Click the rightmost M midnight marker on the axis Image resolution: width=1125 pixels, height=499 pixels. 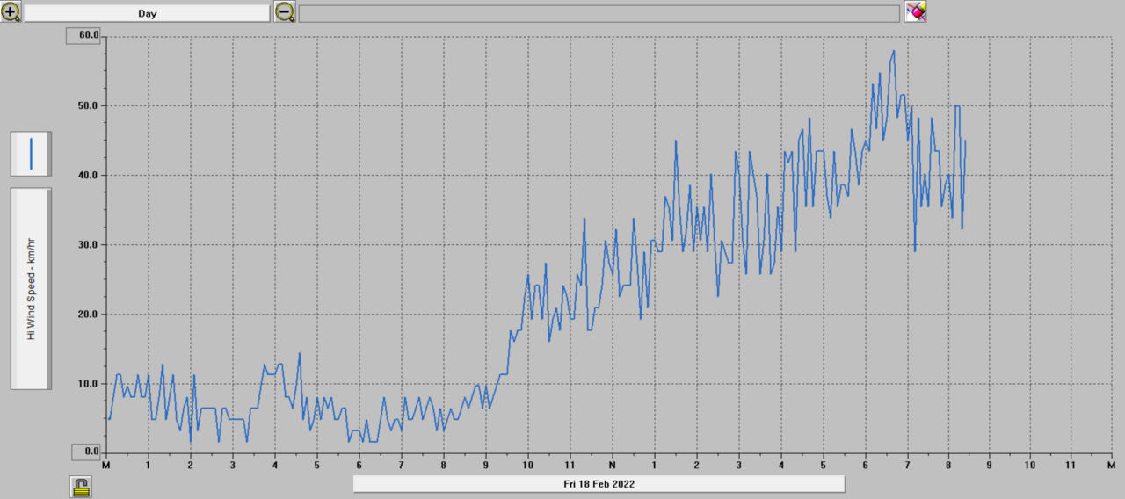tap(1111, 465)
